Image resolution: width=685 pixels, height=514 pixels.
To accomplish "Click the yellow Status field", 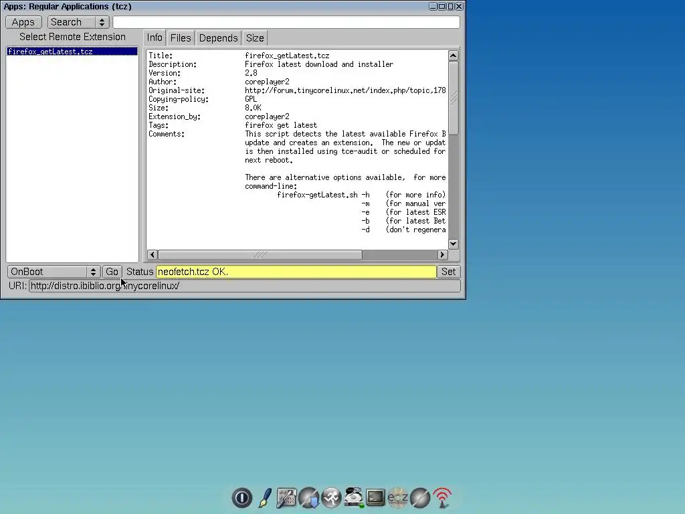I will [x=296, y=272].
